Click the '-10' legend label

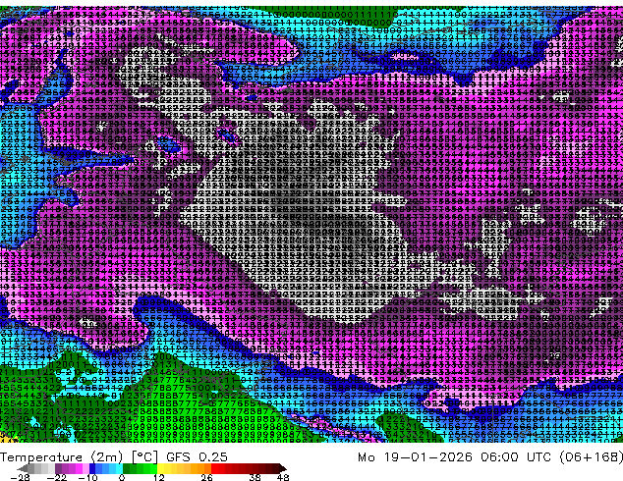point(87,477)
